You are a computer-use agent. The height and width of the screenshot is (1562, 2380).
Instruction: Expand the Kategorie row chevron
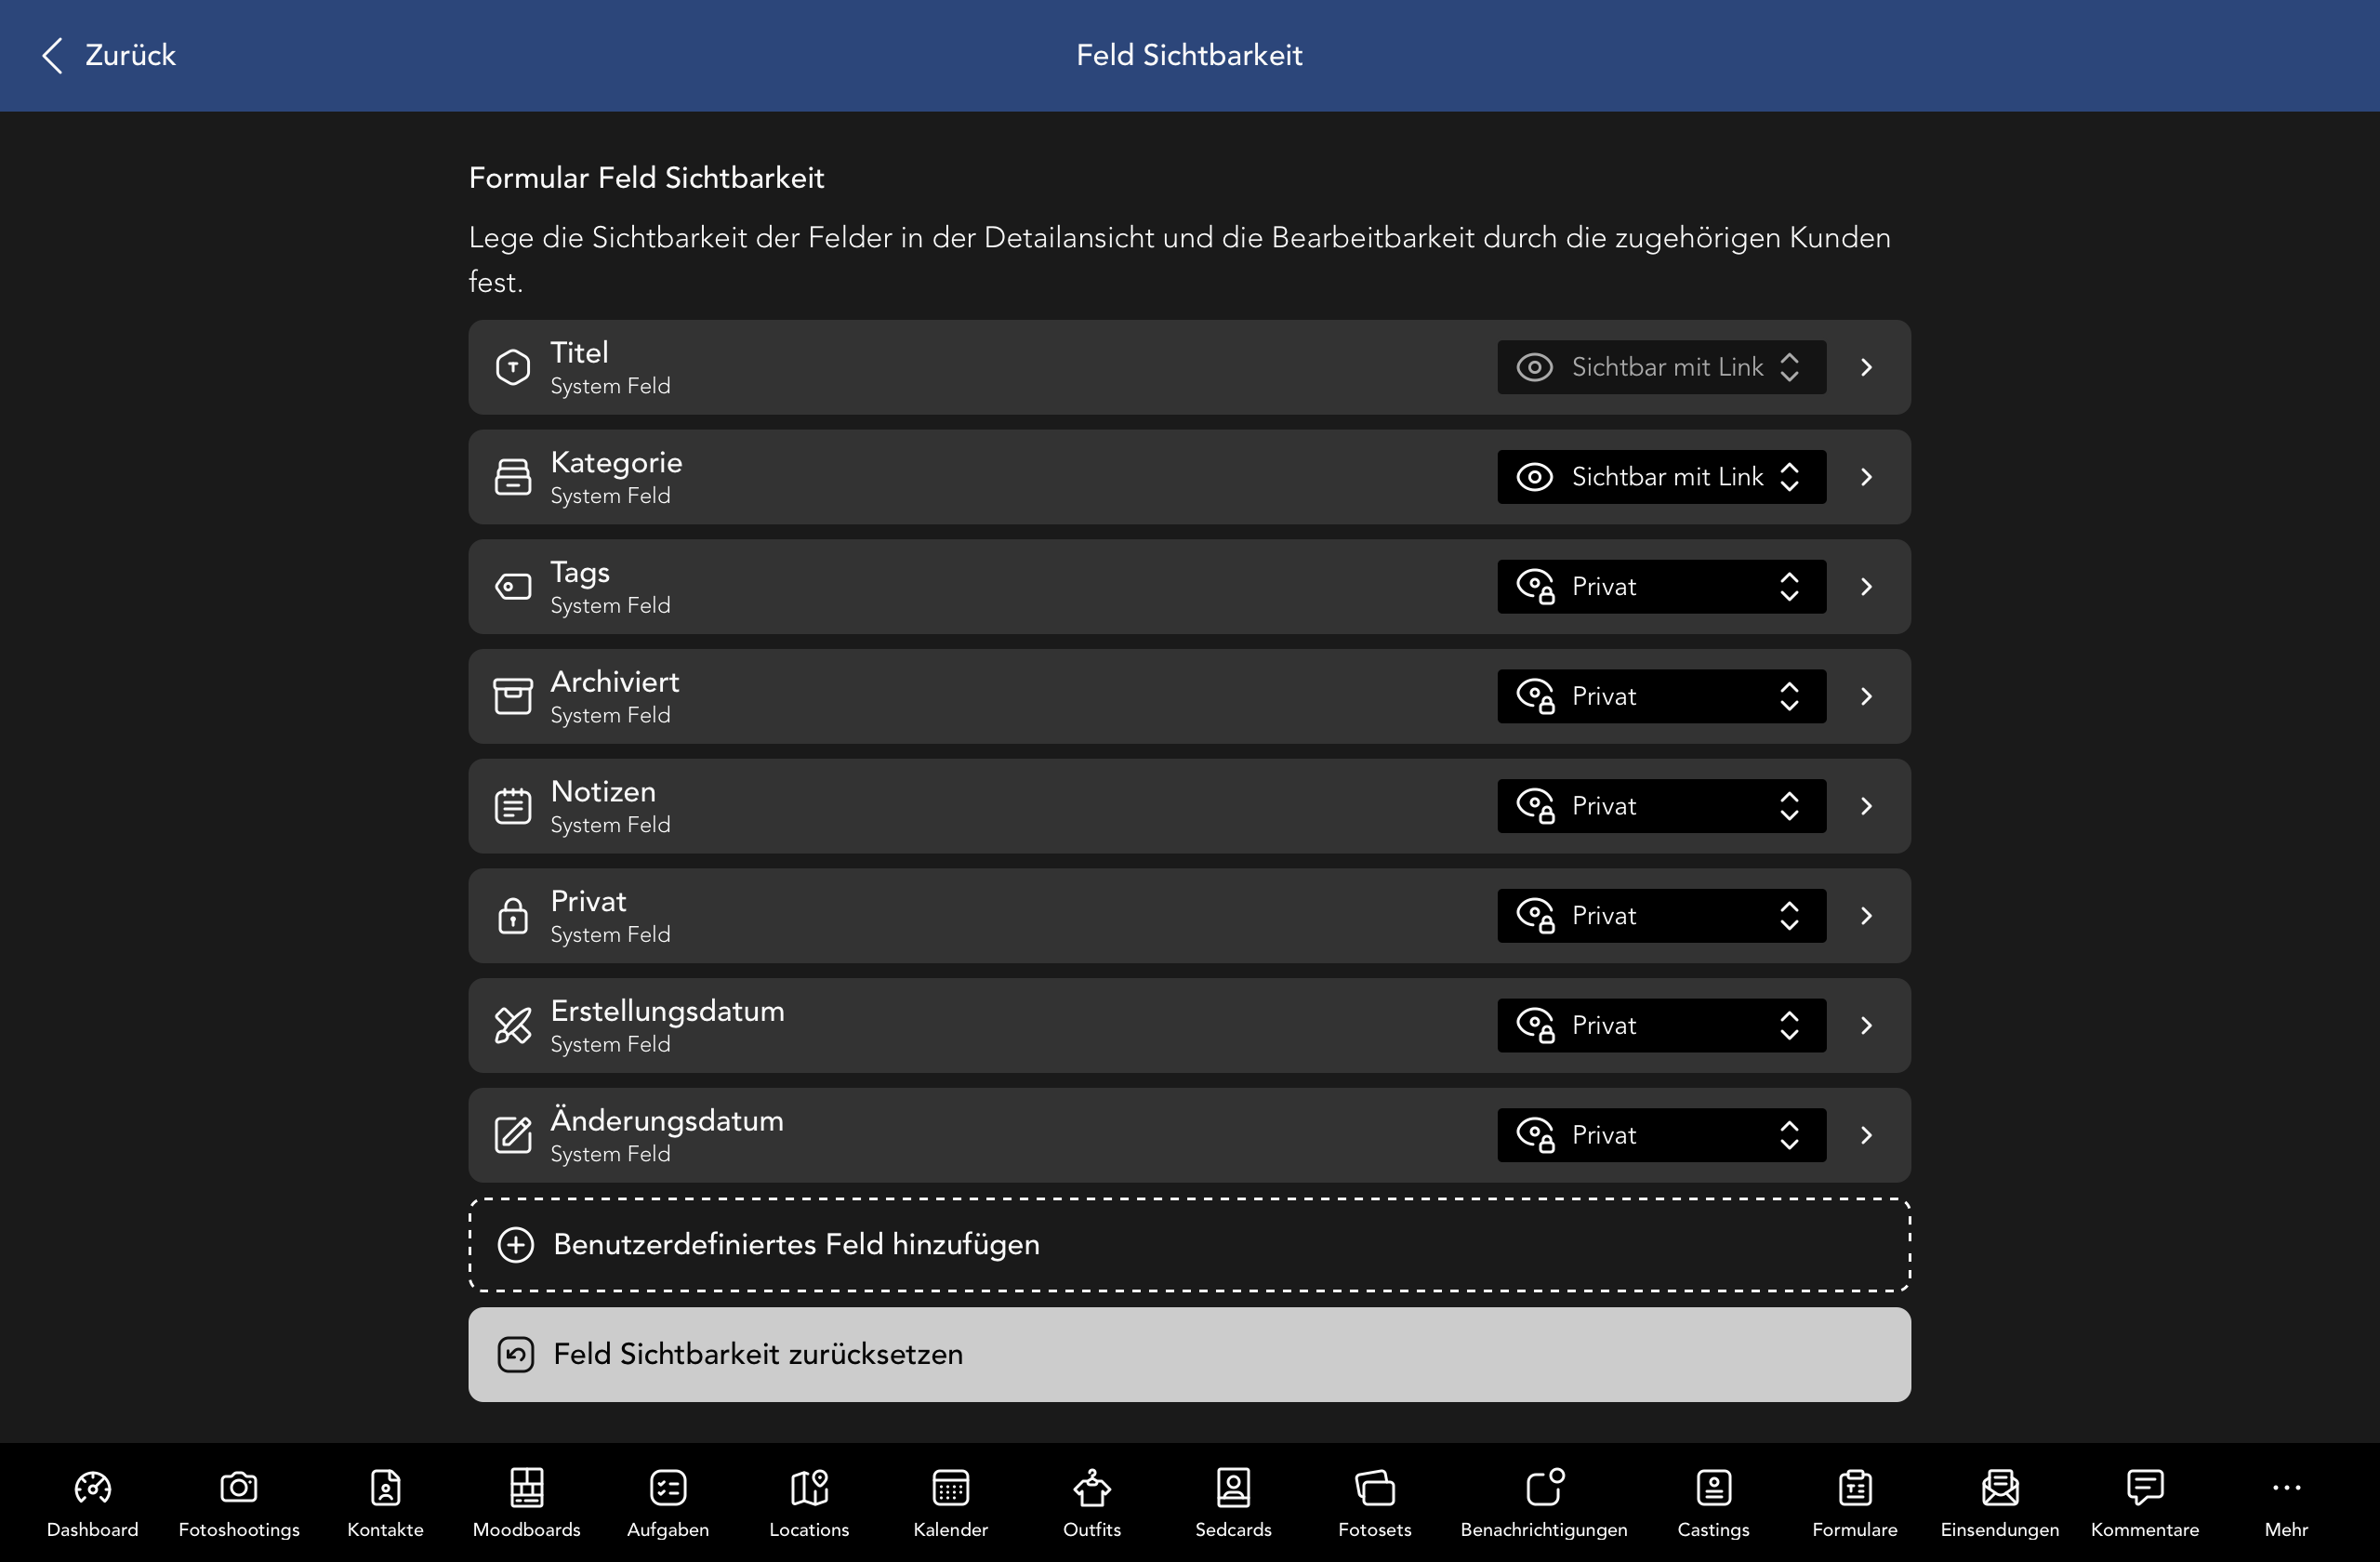pos(1866,477)
